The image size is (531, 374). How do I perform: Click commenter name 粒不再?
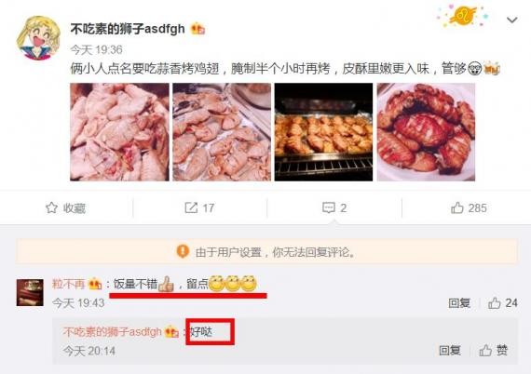(x=68, y=284)
